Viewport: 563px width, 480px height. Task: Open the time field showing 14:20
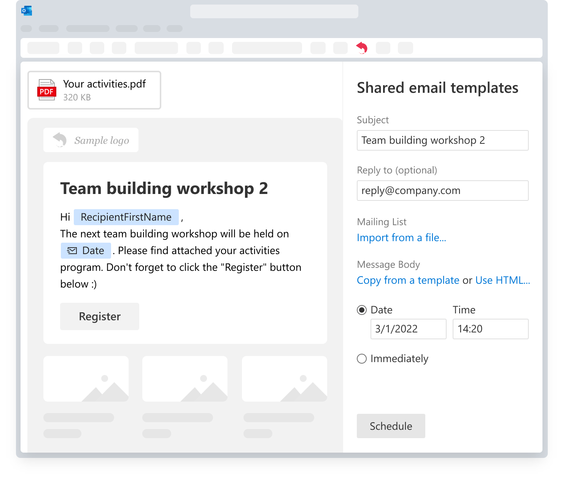[490, 329]
